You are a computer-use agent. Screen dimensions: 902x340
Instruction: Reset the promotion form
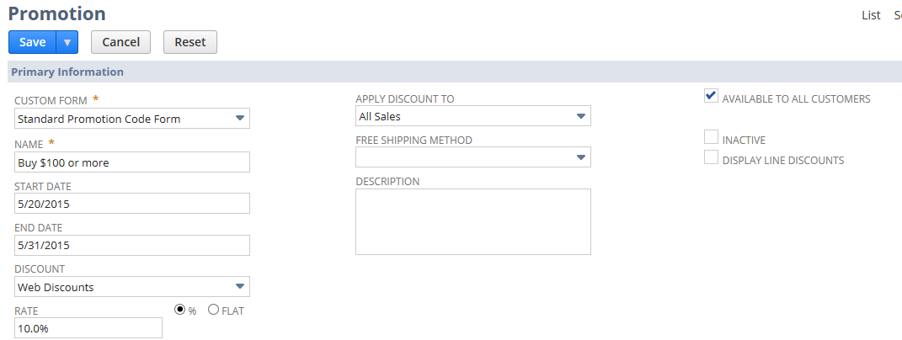pyautogui.click(x=190, y=42)
